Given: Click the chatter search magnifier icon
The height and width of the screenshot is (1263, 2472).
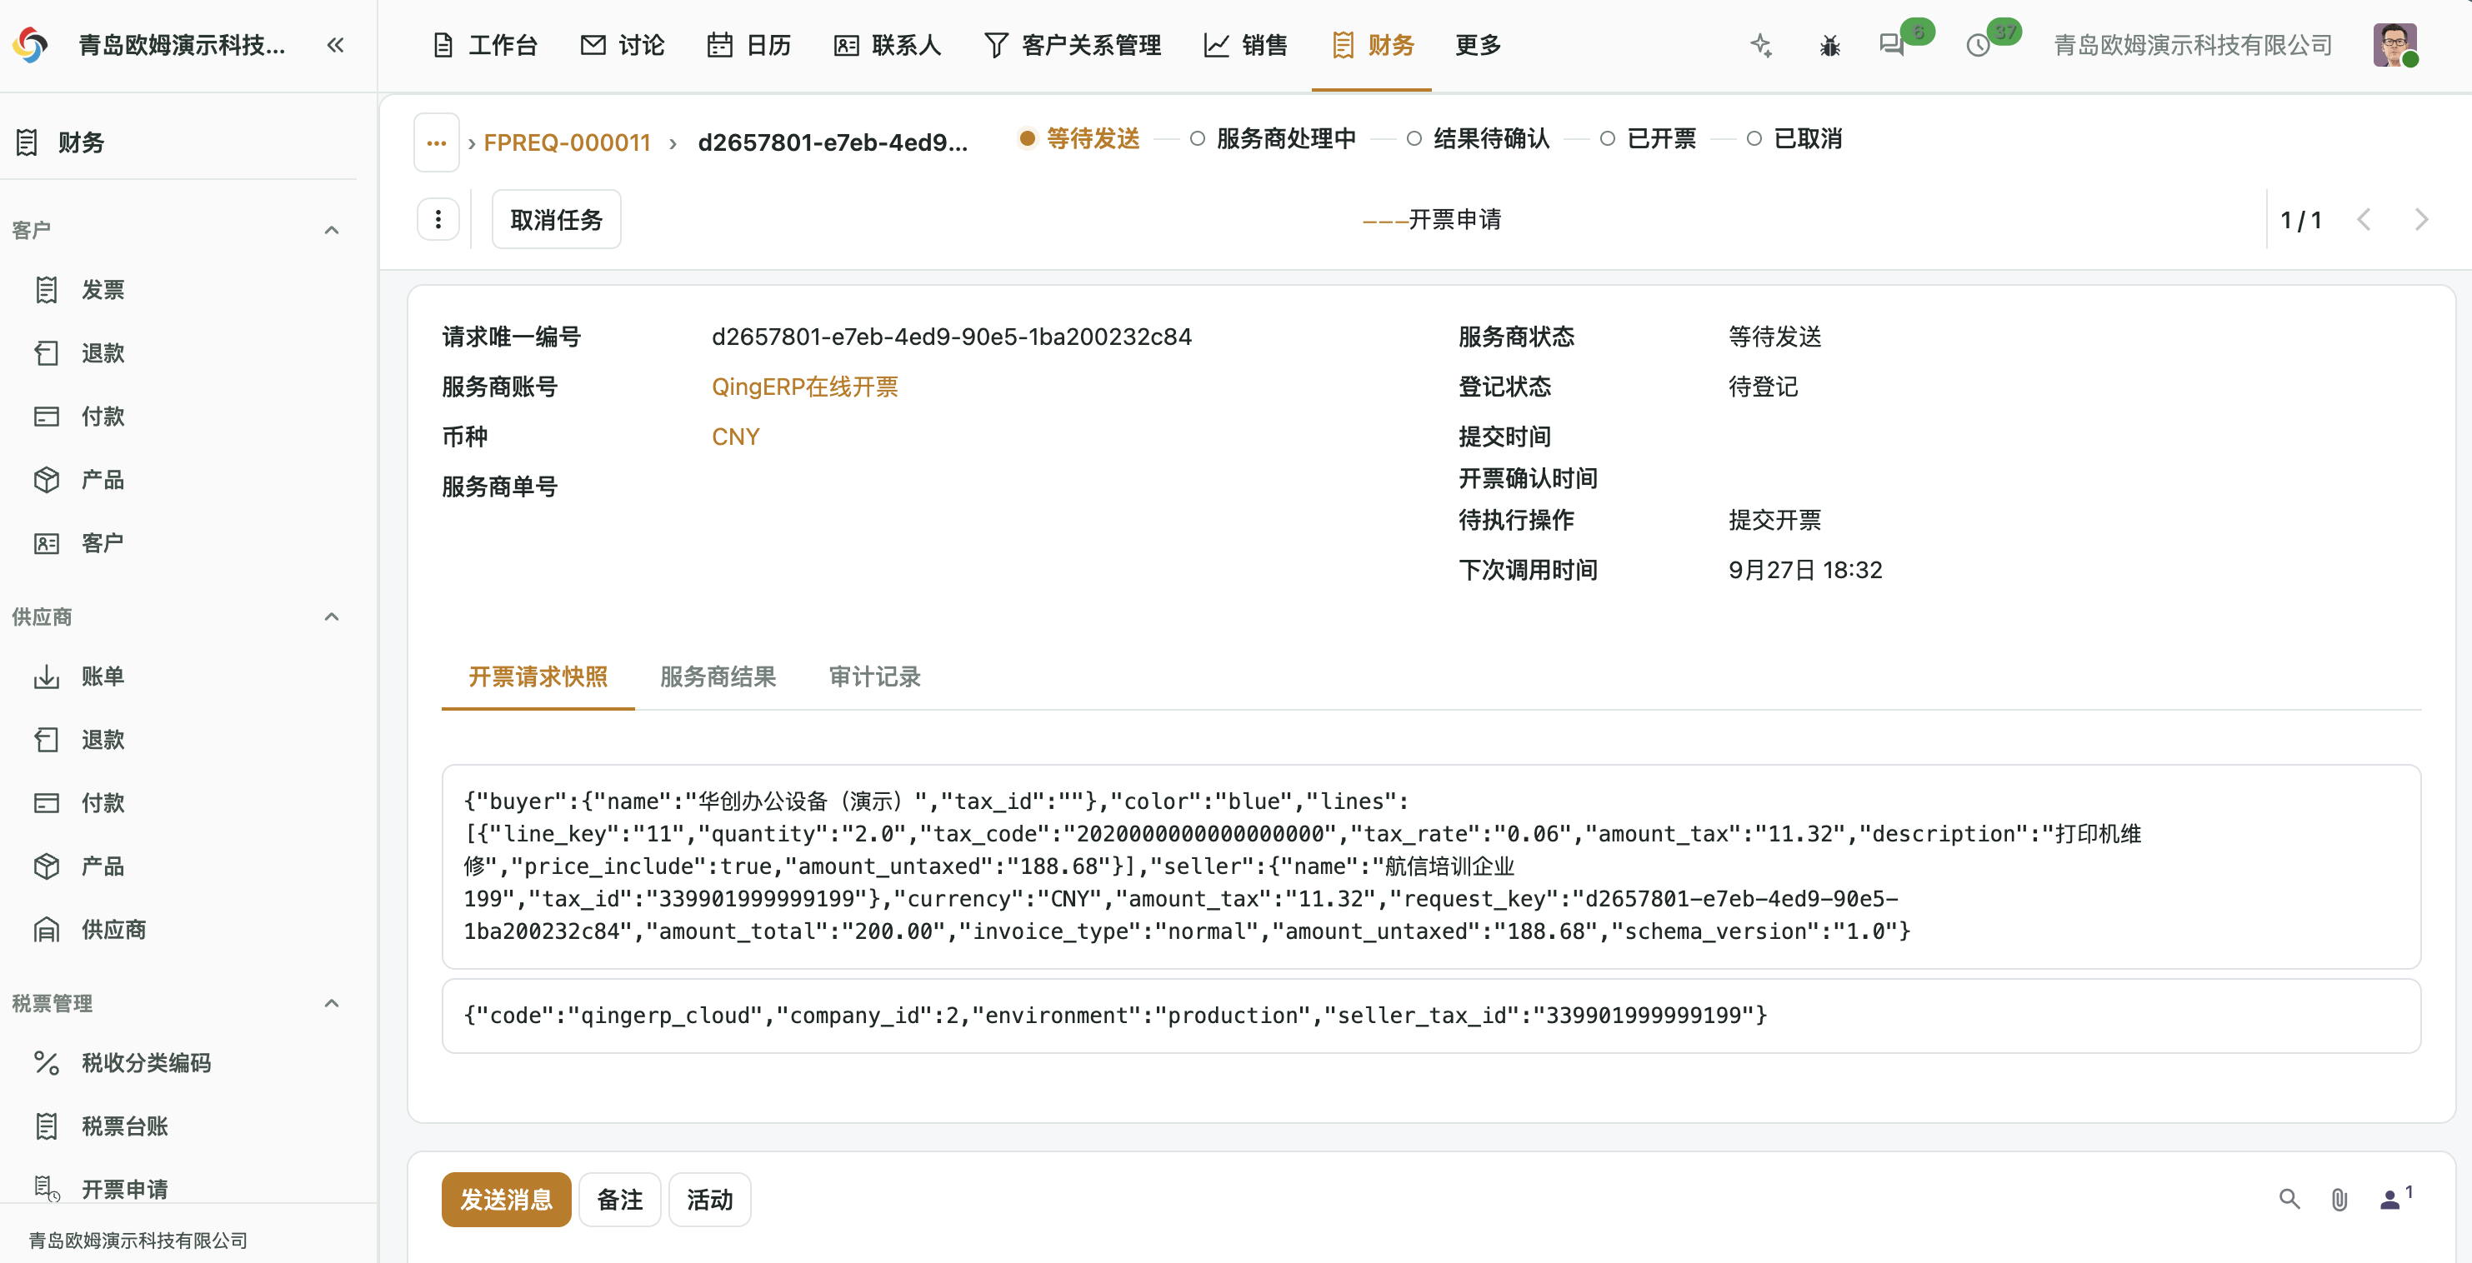Looking at the screenshot, I should (x=2289, y=1199).
